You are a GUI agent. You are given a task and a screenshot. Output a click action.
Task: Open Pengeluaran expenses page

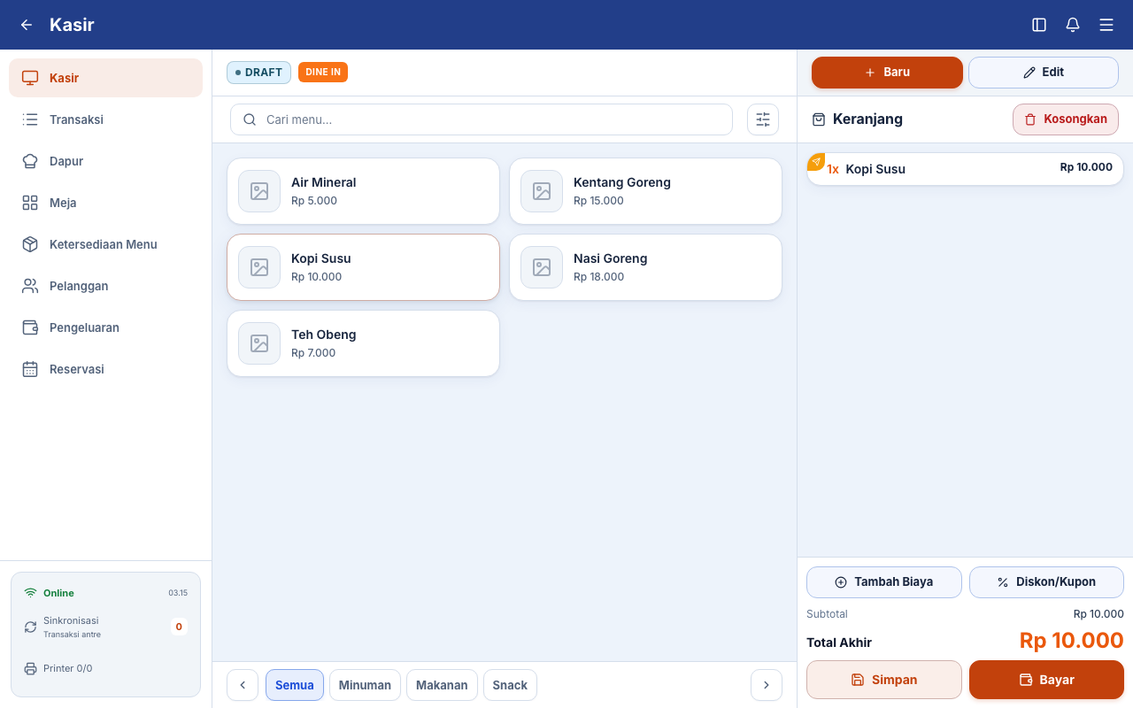106,327
